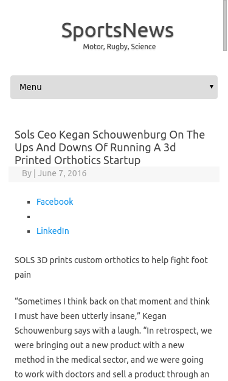Click the Motor, Rugby, Science tagline
This screenshot has width=228, height=381.
(119, 47)
